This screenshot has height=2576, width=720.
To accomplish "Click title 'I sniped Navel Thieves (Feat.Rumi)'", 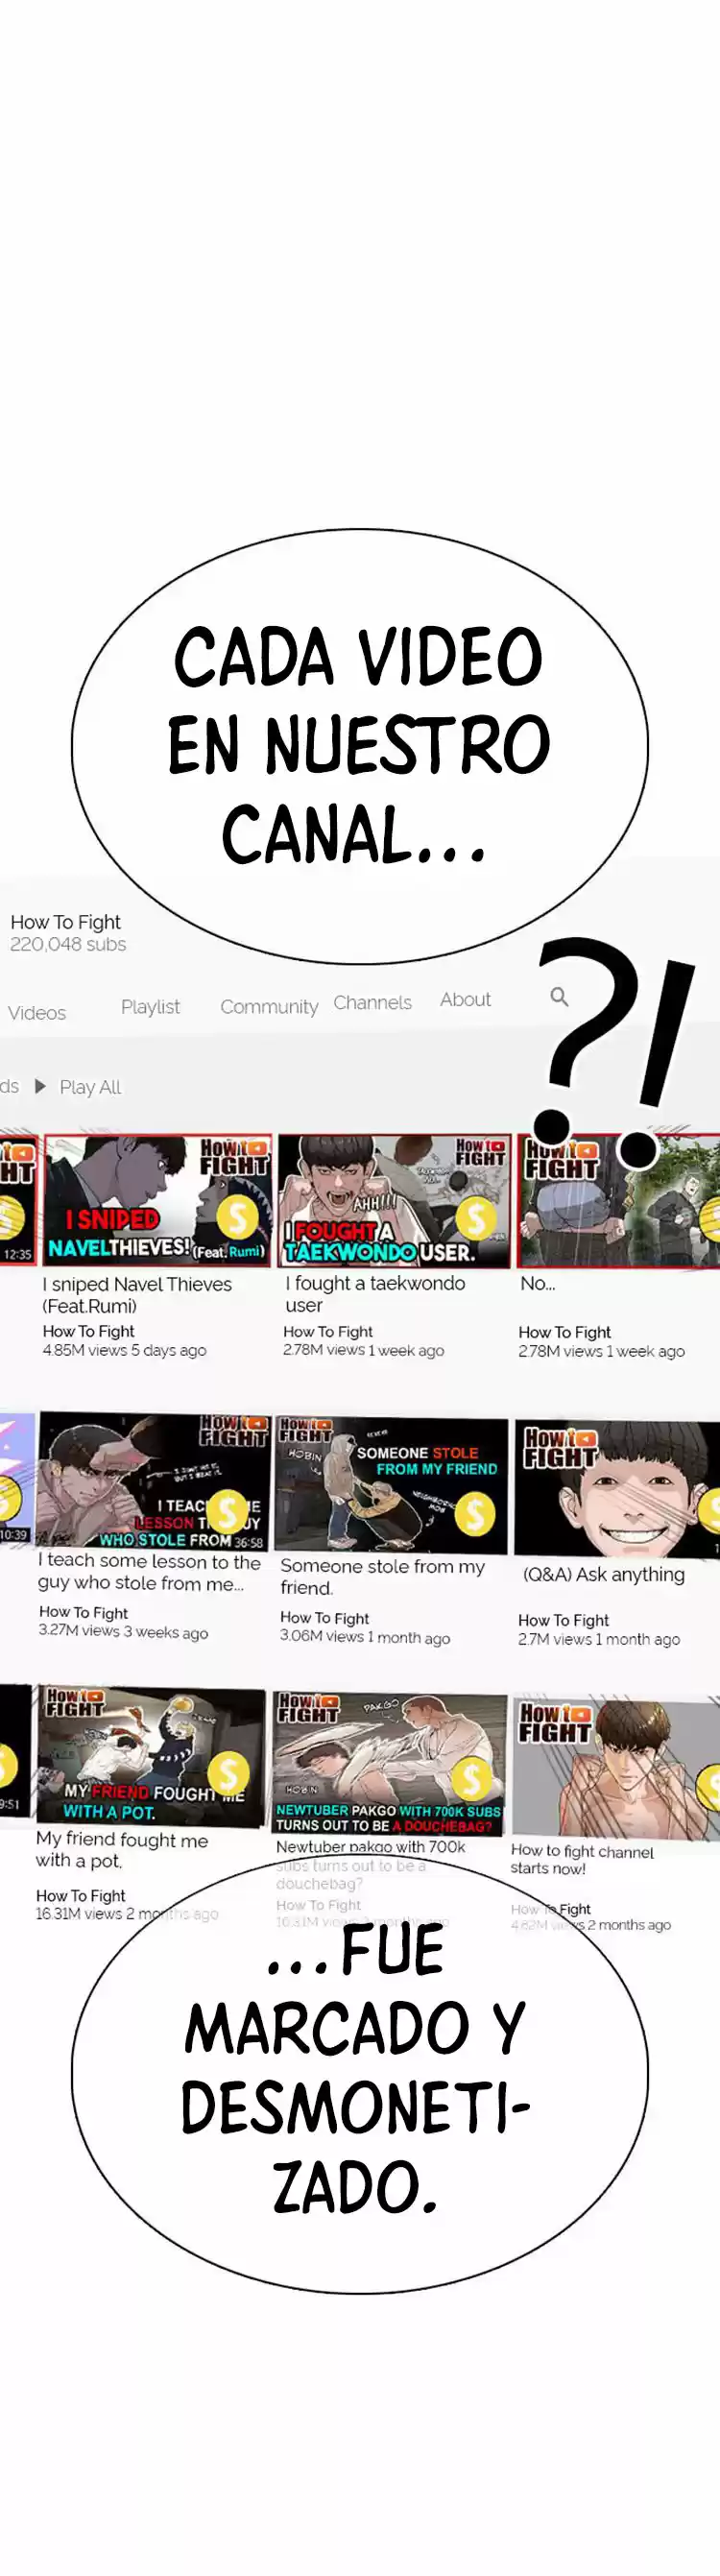I will (137, 1295).
